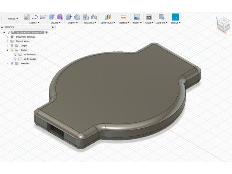Click the ViewCube front face

point(221,26)
